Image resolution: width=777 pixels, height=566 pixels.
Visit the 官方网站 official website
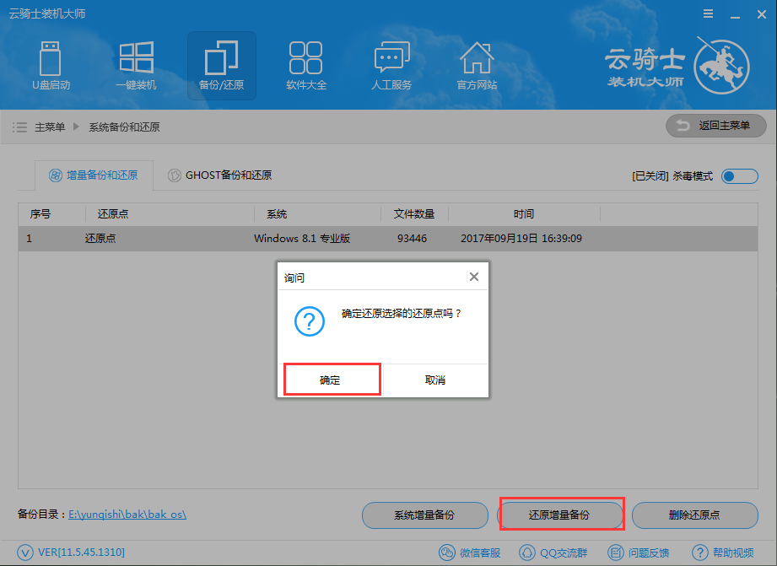point(477,66)
